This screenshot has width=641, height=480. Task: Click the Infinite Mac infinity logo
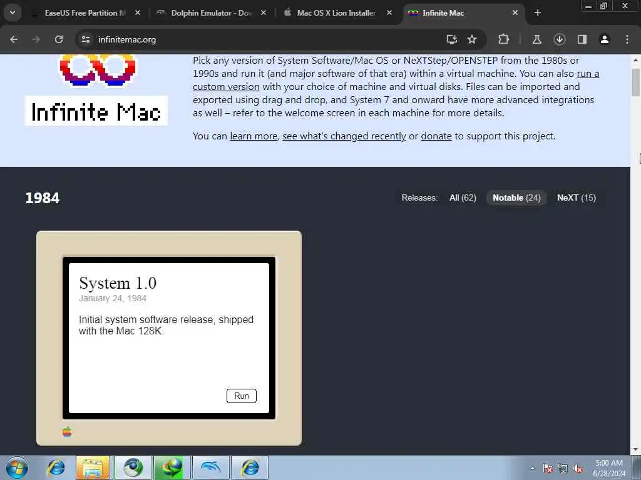tap(97, 70)
